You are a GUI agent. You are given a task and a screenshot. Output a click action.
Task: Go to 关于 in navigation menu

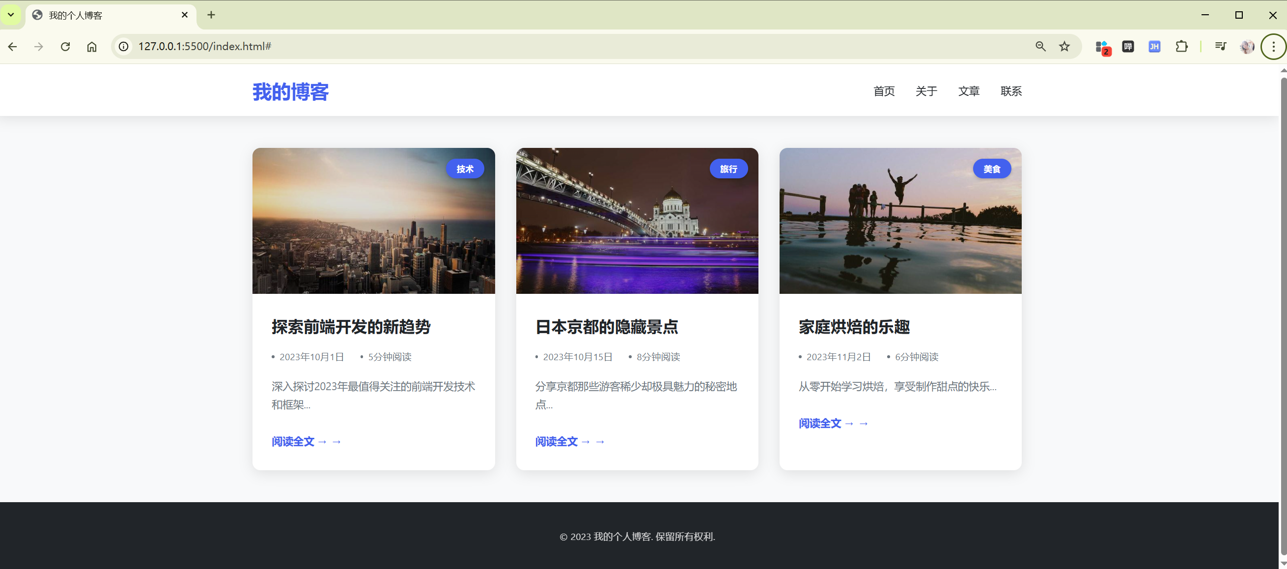pos(926,91)
